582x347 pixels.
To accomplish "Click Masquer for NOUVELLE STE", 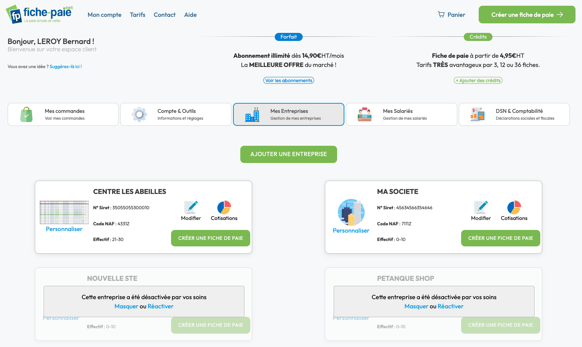I will click(x=126, y=306).
